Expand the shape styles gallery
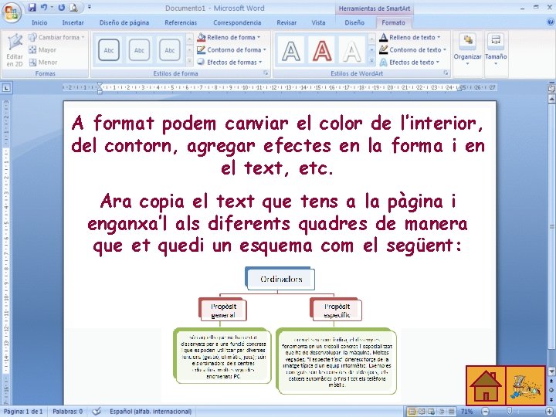This screenshot has width=556, height=417. 190,62
